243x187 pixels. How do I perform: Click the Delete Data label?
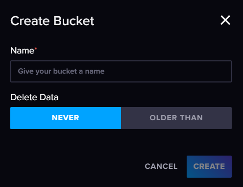coord(34,97)
